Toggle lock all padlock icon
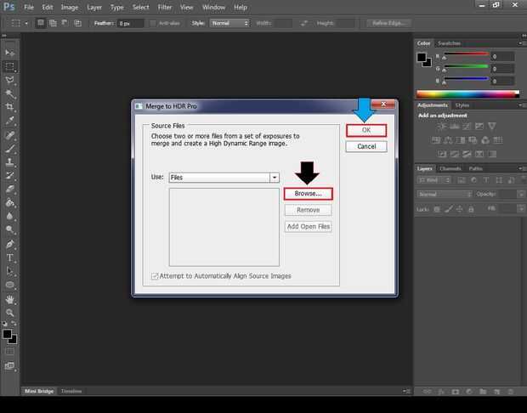Image resolution: width=527 pixels, height=413 pixels. pos(471,209)
